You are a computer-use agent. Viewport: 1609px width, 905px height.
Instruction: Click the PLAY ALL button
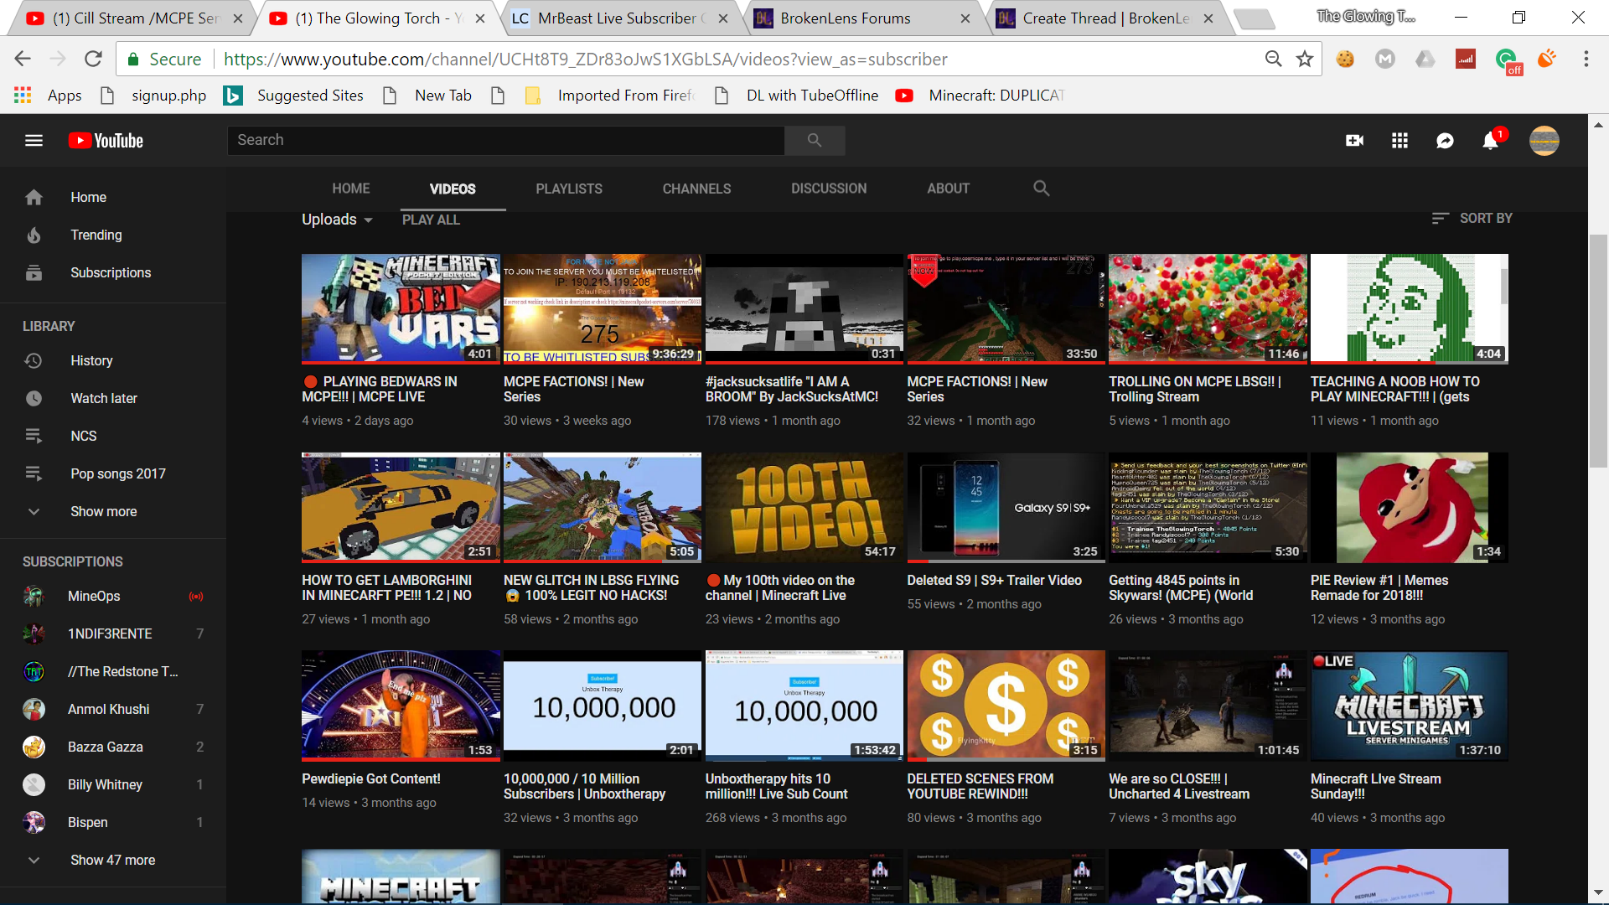coord(431,220)
